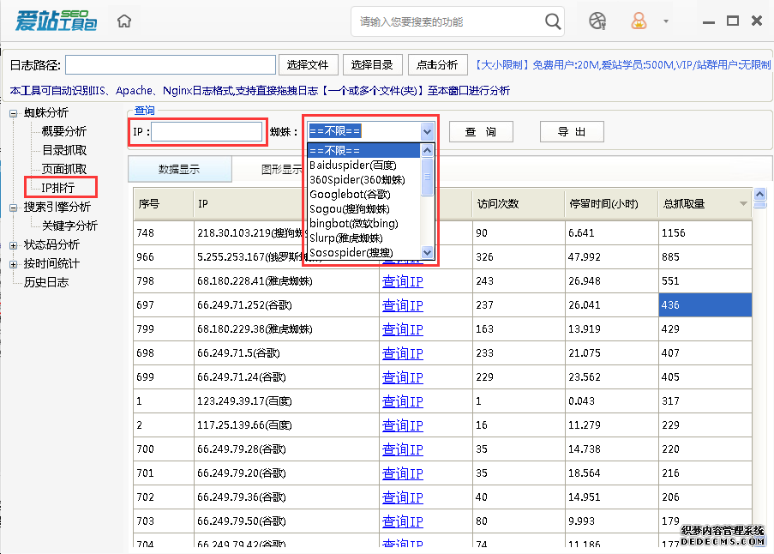Click 查询IP link for 66.249.71.252

point(402,305)
